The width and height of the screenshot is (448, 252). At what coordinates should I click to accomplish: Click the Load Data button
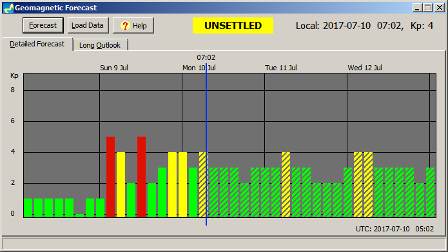click(x=88, y=25)
